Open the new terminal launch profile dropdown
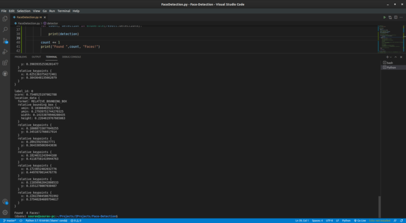Image resolution: width=406 pixels, height=223 pixels. (391, 57)
